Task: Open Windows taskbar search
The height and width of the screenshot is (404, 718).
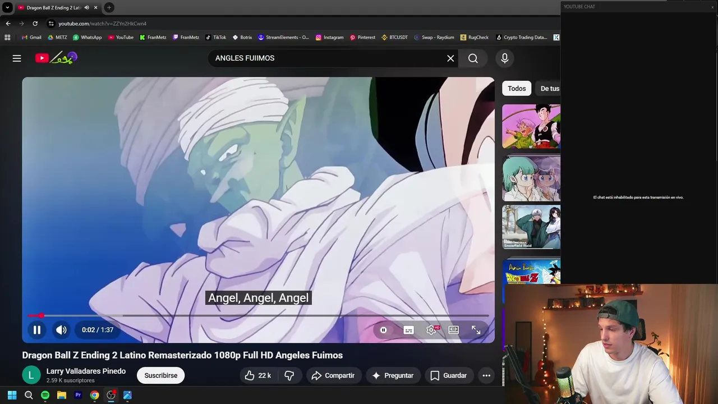Action: (x=29, y=395)
